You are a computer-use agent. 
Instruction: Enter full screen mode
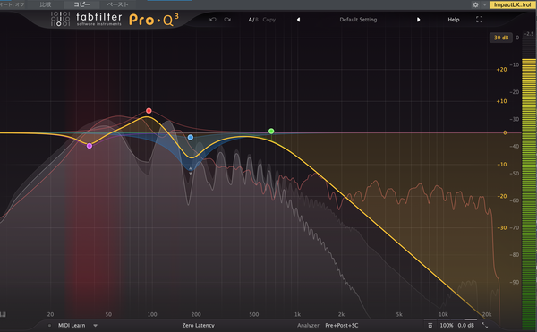coord(479,20)
